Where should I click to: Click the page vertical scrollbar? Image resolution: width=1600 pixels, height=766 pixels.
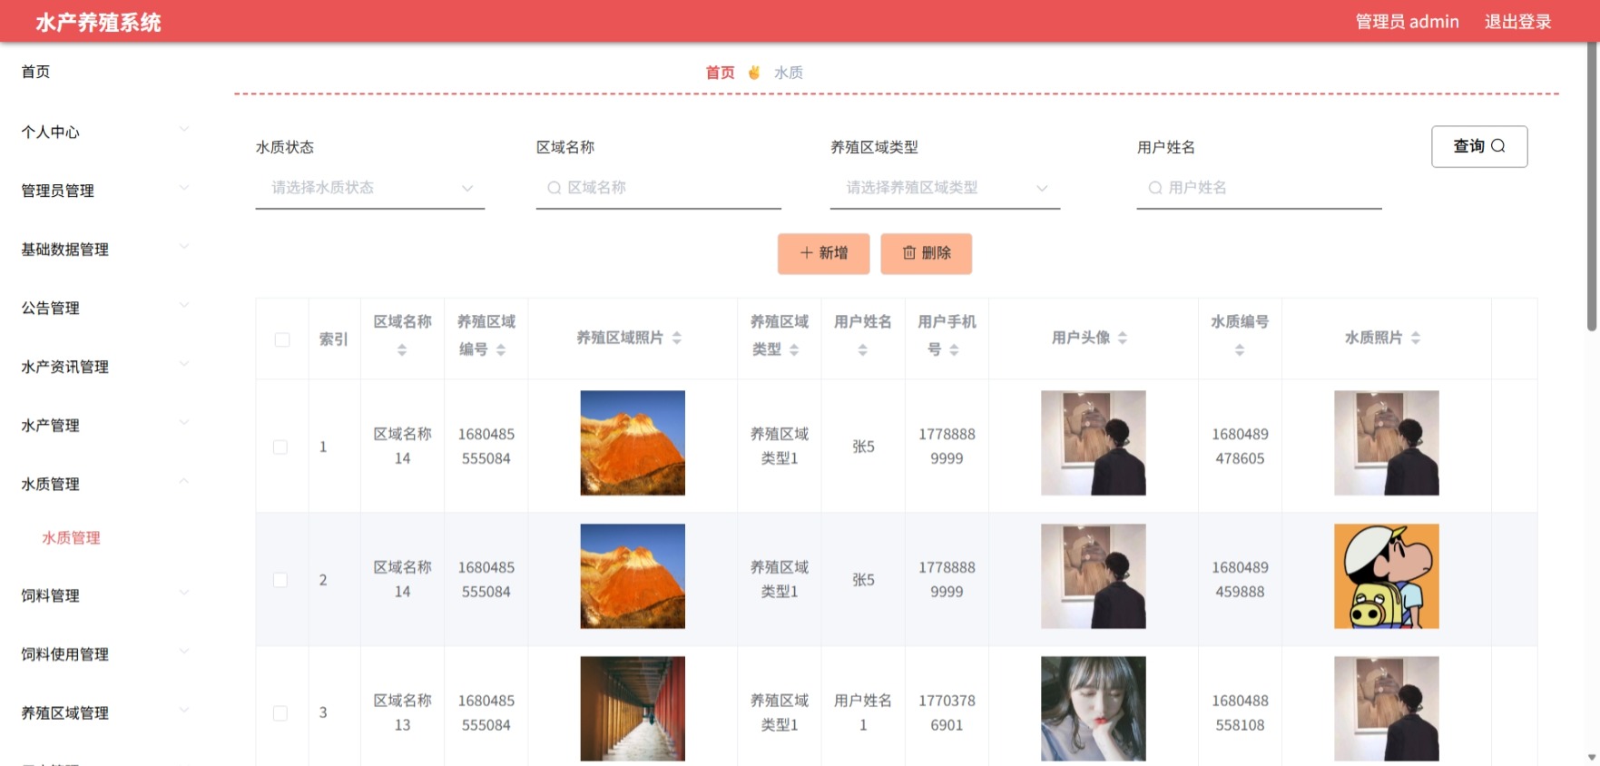1592,186
